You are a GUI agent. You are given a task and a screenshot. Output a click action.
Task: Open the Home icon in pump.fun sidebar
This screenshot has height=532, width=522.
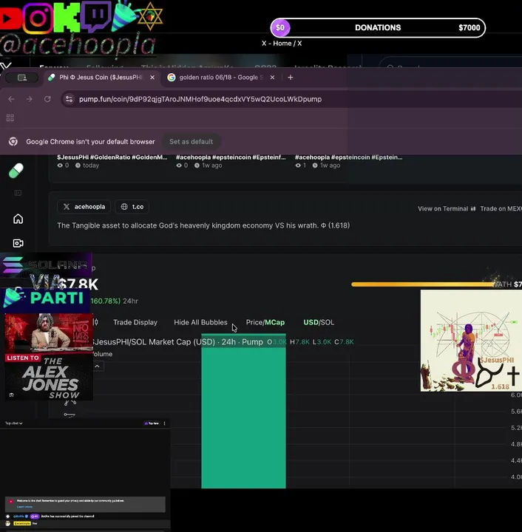(18, 219)
